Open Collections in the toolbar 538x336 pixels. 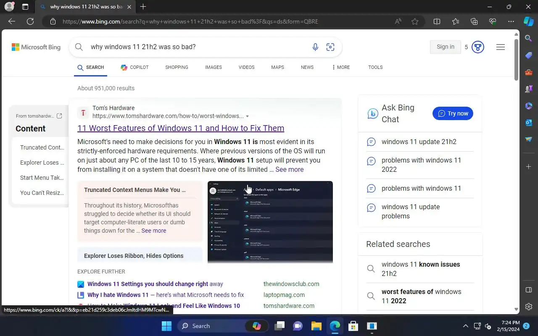pos(474,21)
